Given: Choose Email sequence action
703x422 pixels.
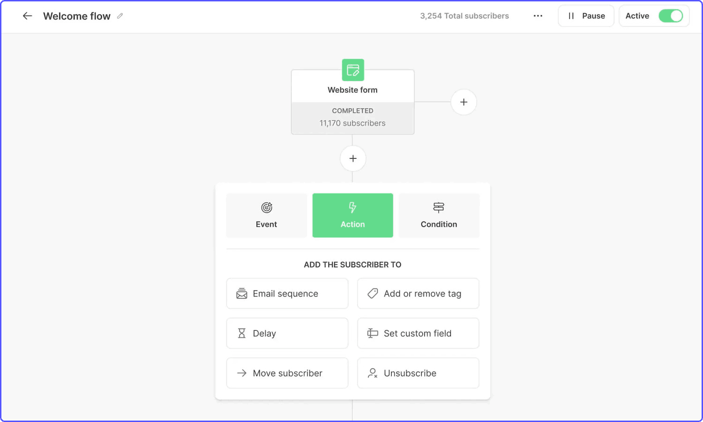Looking at the screenshot, I should pyautogui.click(x=287, y=294).
